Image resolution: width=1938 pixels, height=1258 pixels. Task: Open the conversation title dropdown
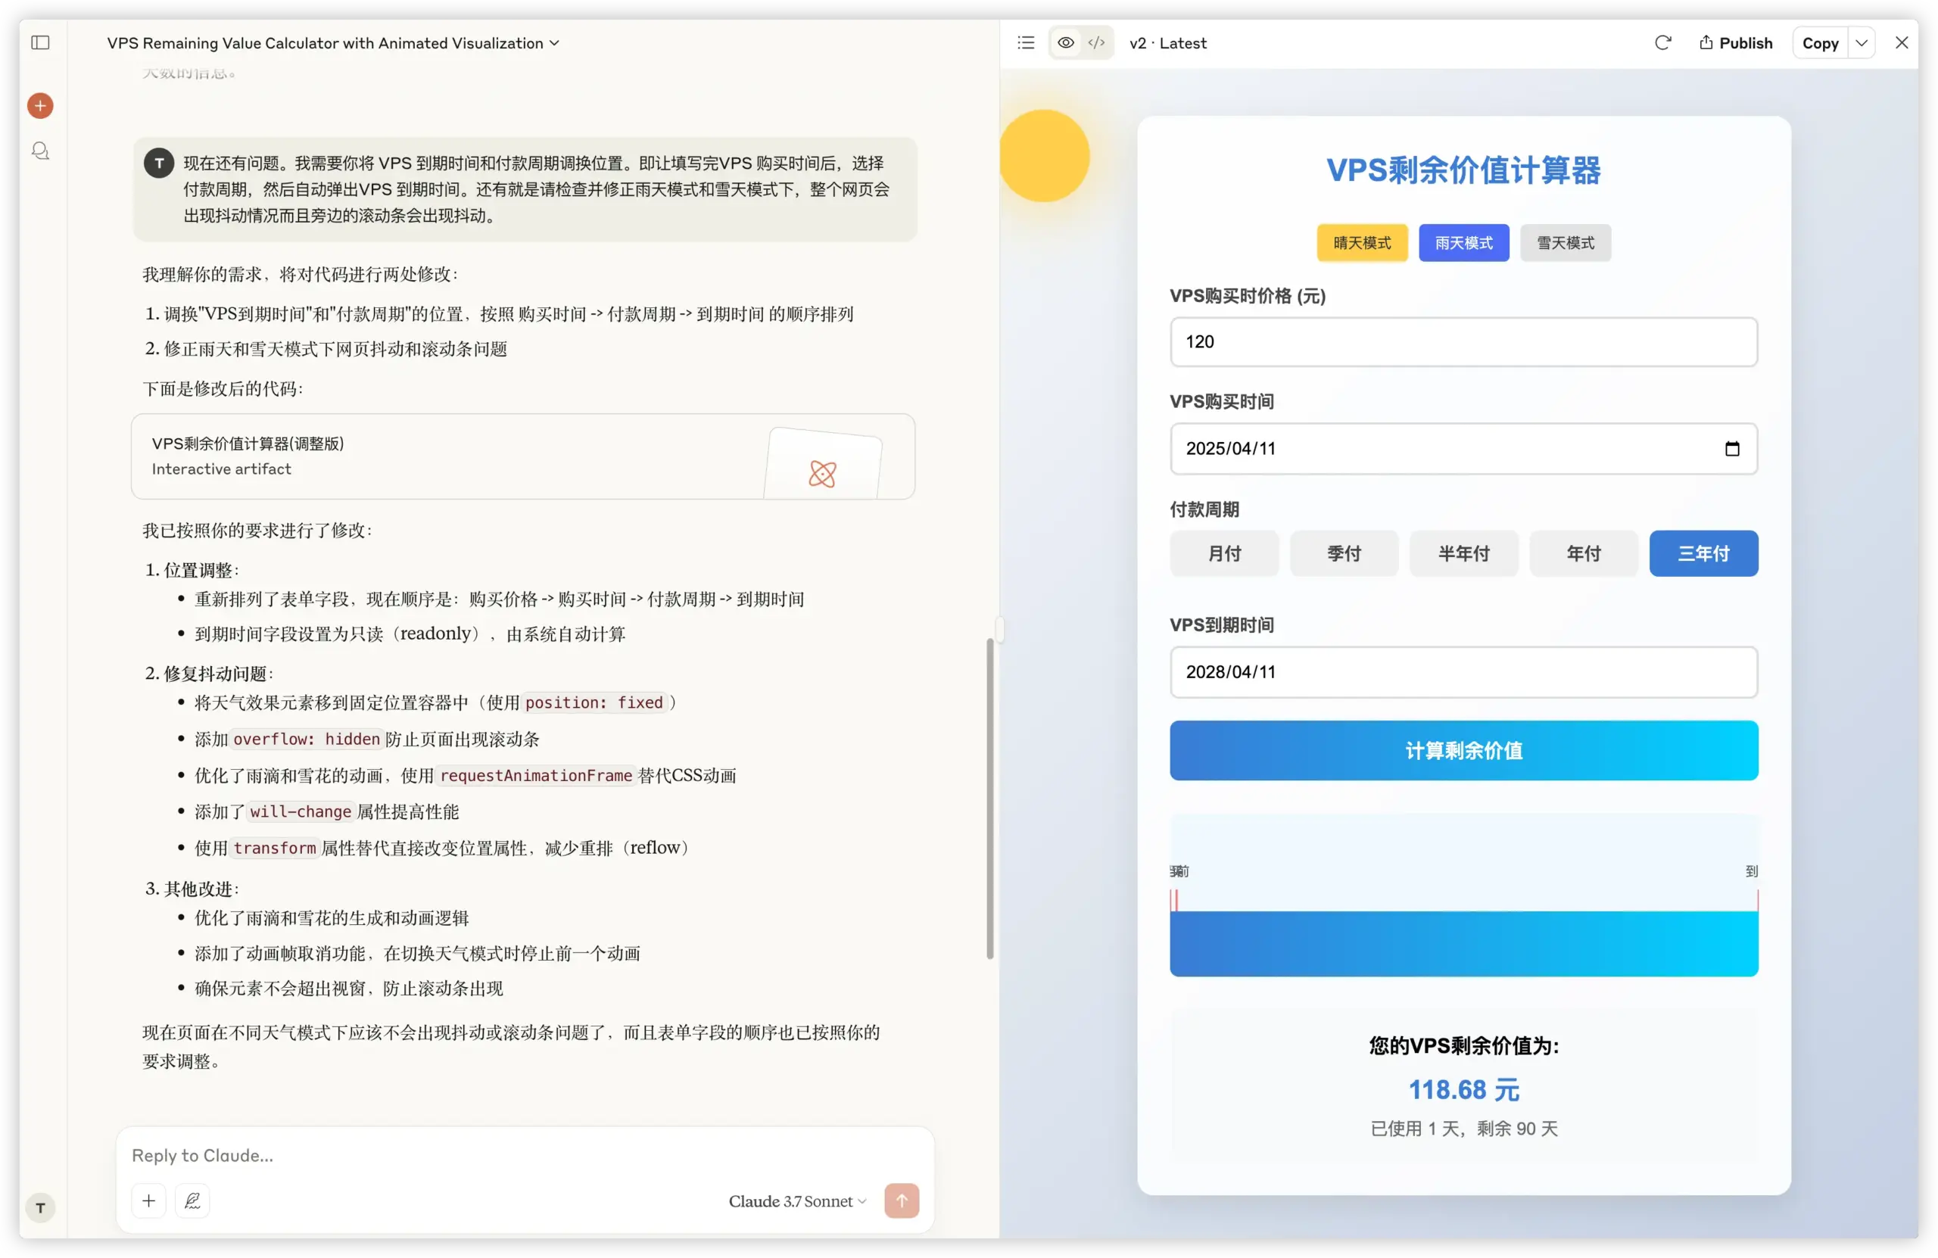[333, 43]
